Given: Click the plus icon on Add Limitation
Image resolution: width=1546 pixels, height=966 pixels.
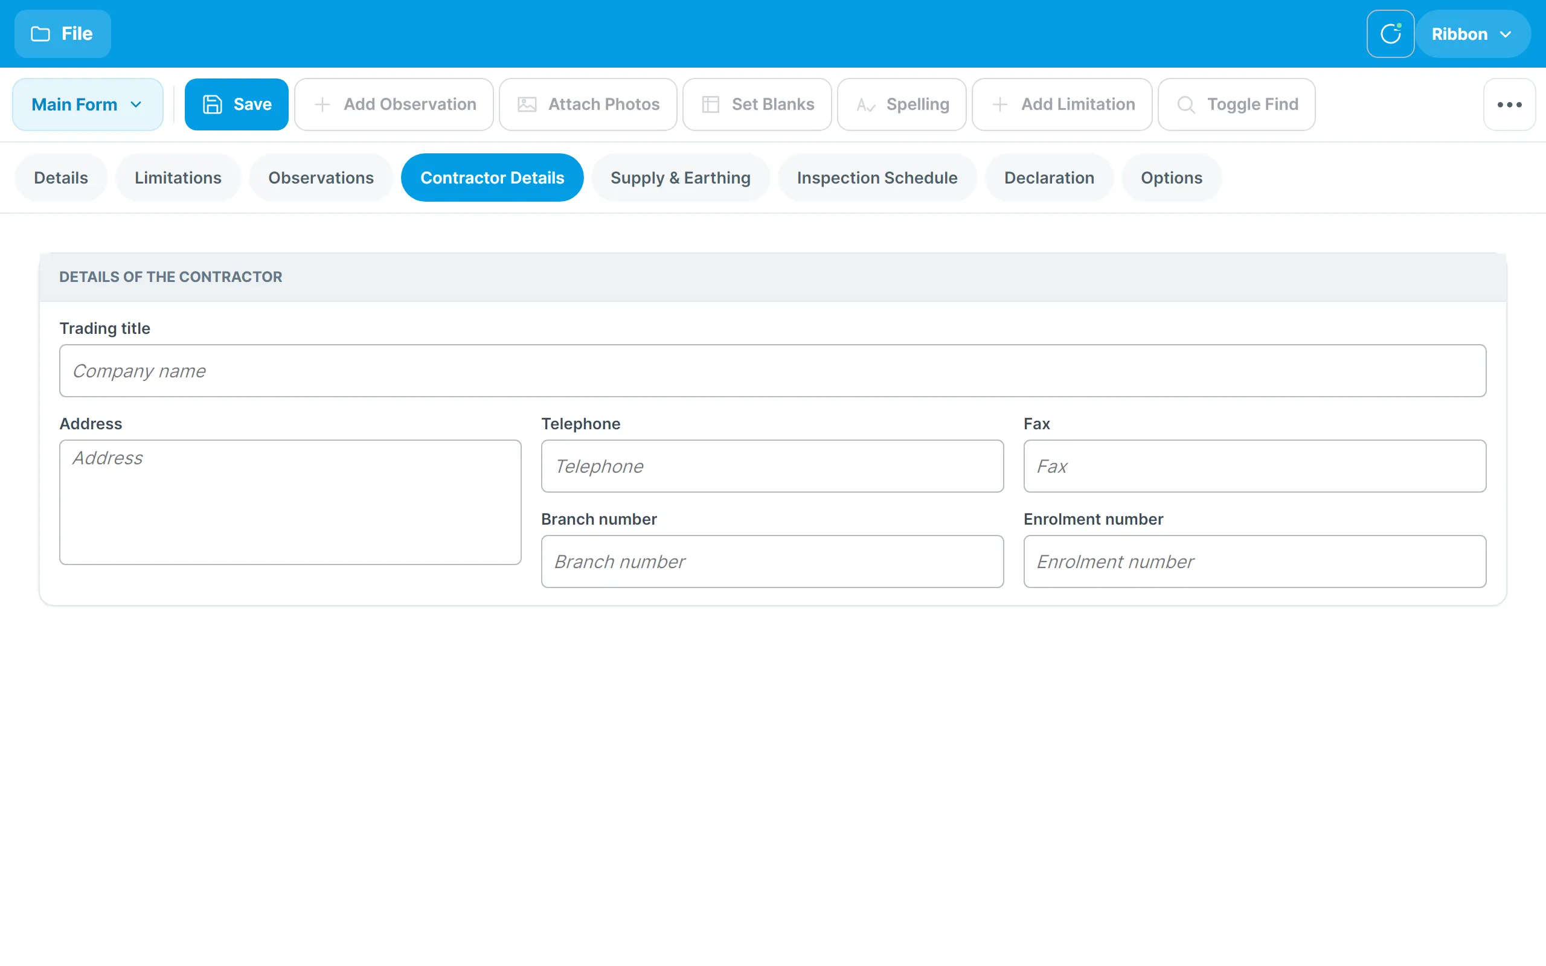Looking at the screenshot, I should coord(1000,104).
